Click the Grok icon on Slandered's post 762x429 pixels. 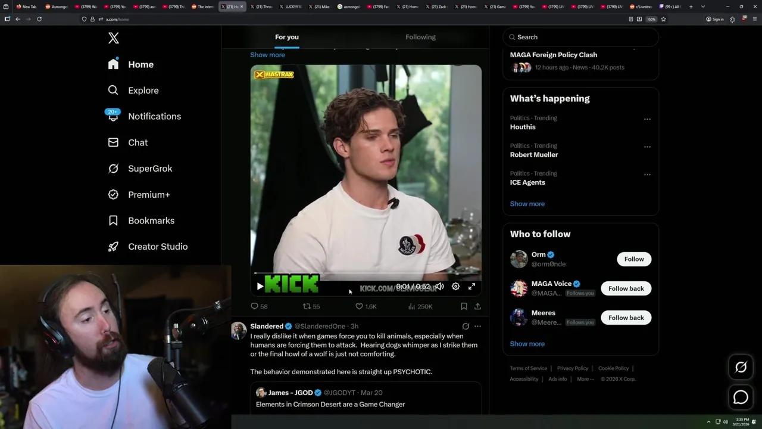466,327
